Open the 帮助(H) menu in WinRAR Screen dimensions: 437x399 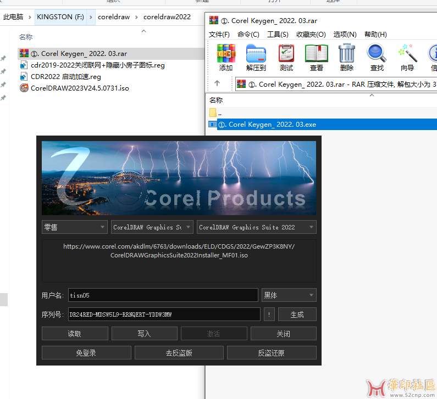click(375, 34)
